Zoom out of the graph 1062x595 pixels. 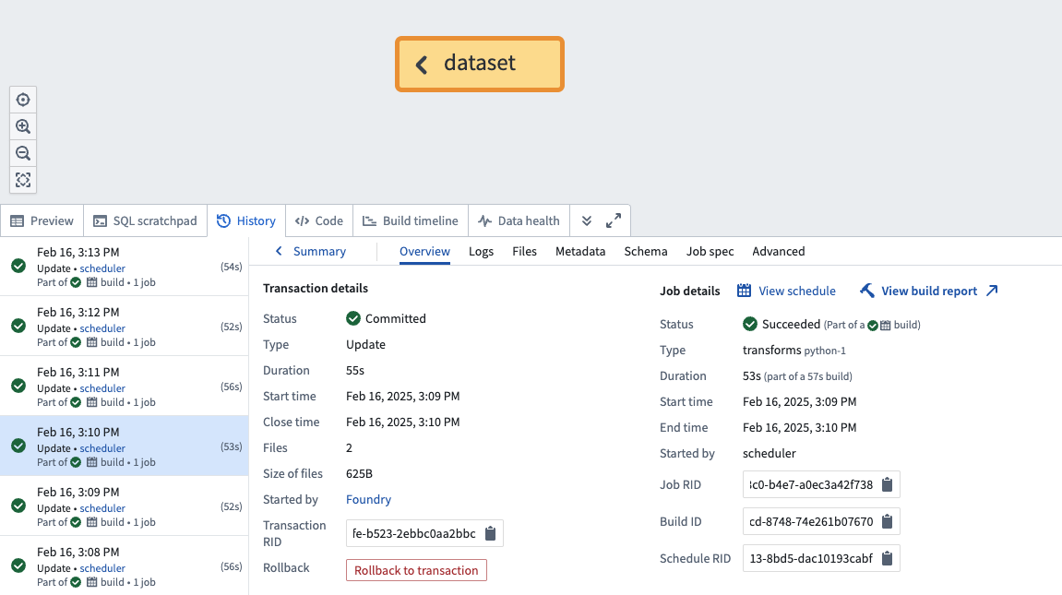(x=23, y=153)
